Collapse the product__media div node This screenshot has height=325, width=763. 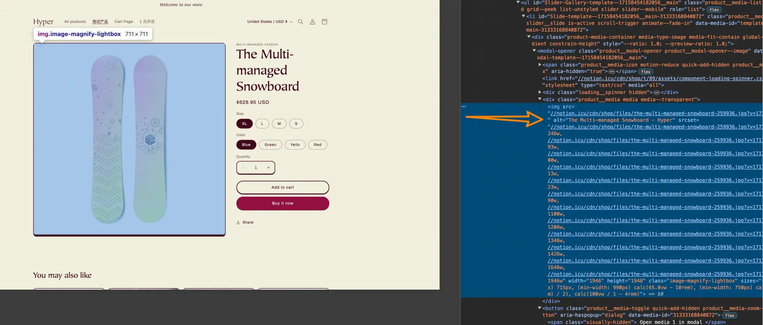tap(539, 99)
